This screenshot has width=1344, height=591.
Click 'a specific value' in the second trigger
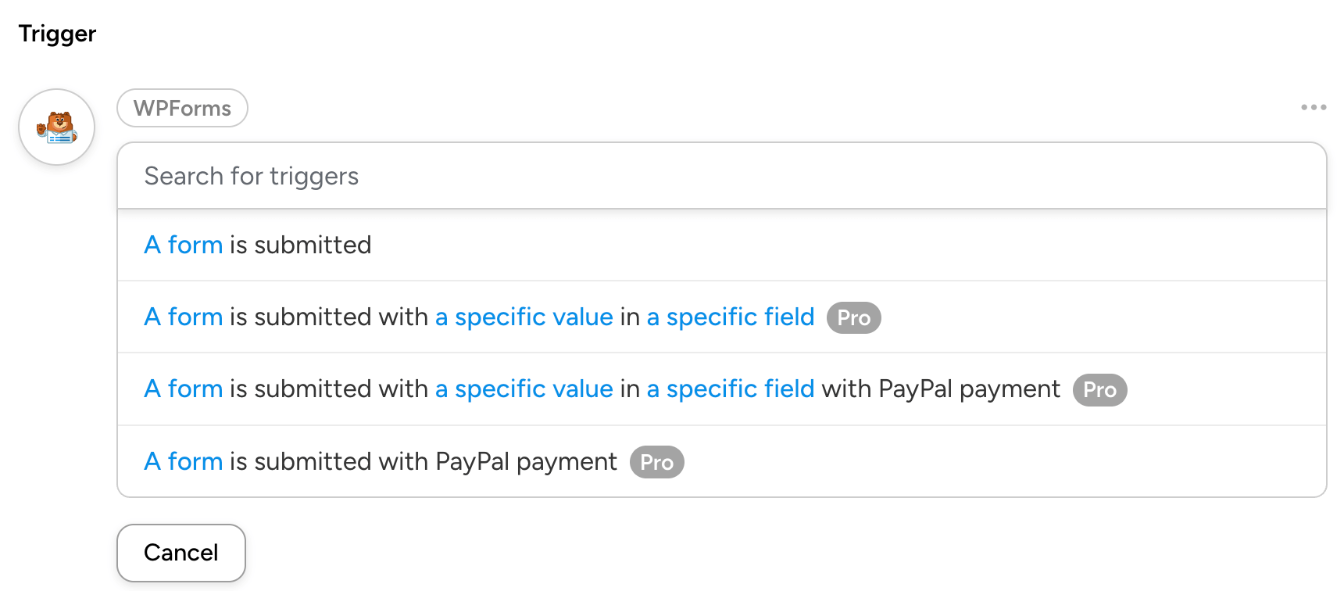[524, 317]
